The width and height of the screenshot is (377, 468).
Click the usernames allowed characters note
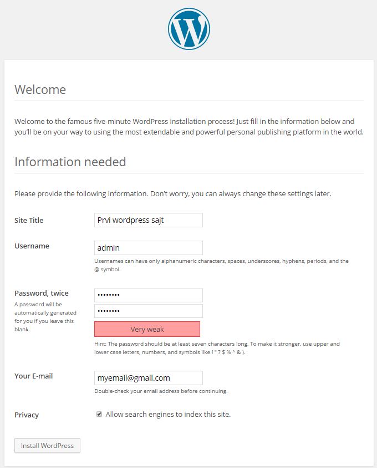[x=222, y=265]
